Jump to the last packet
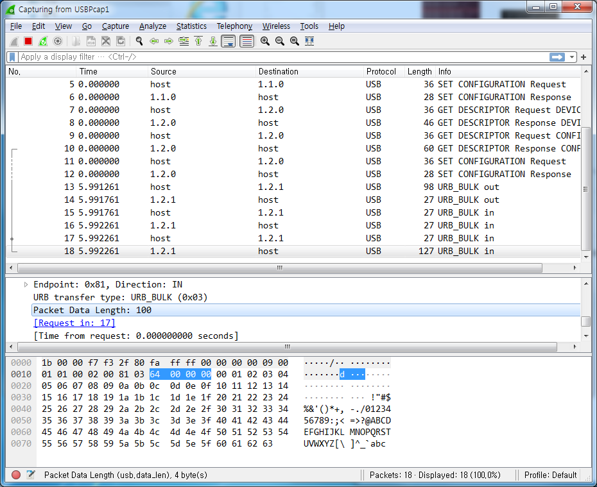Screen dimensions: 597x487 pyautogui.click(x=213, y=41)
